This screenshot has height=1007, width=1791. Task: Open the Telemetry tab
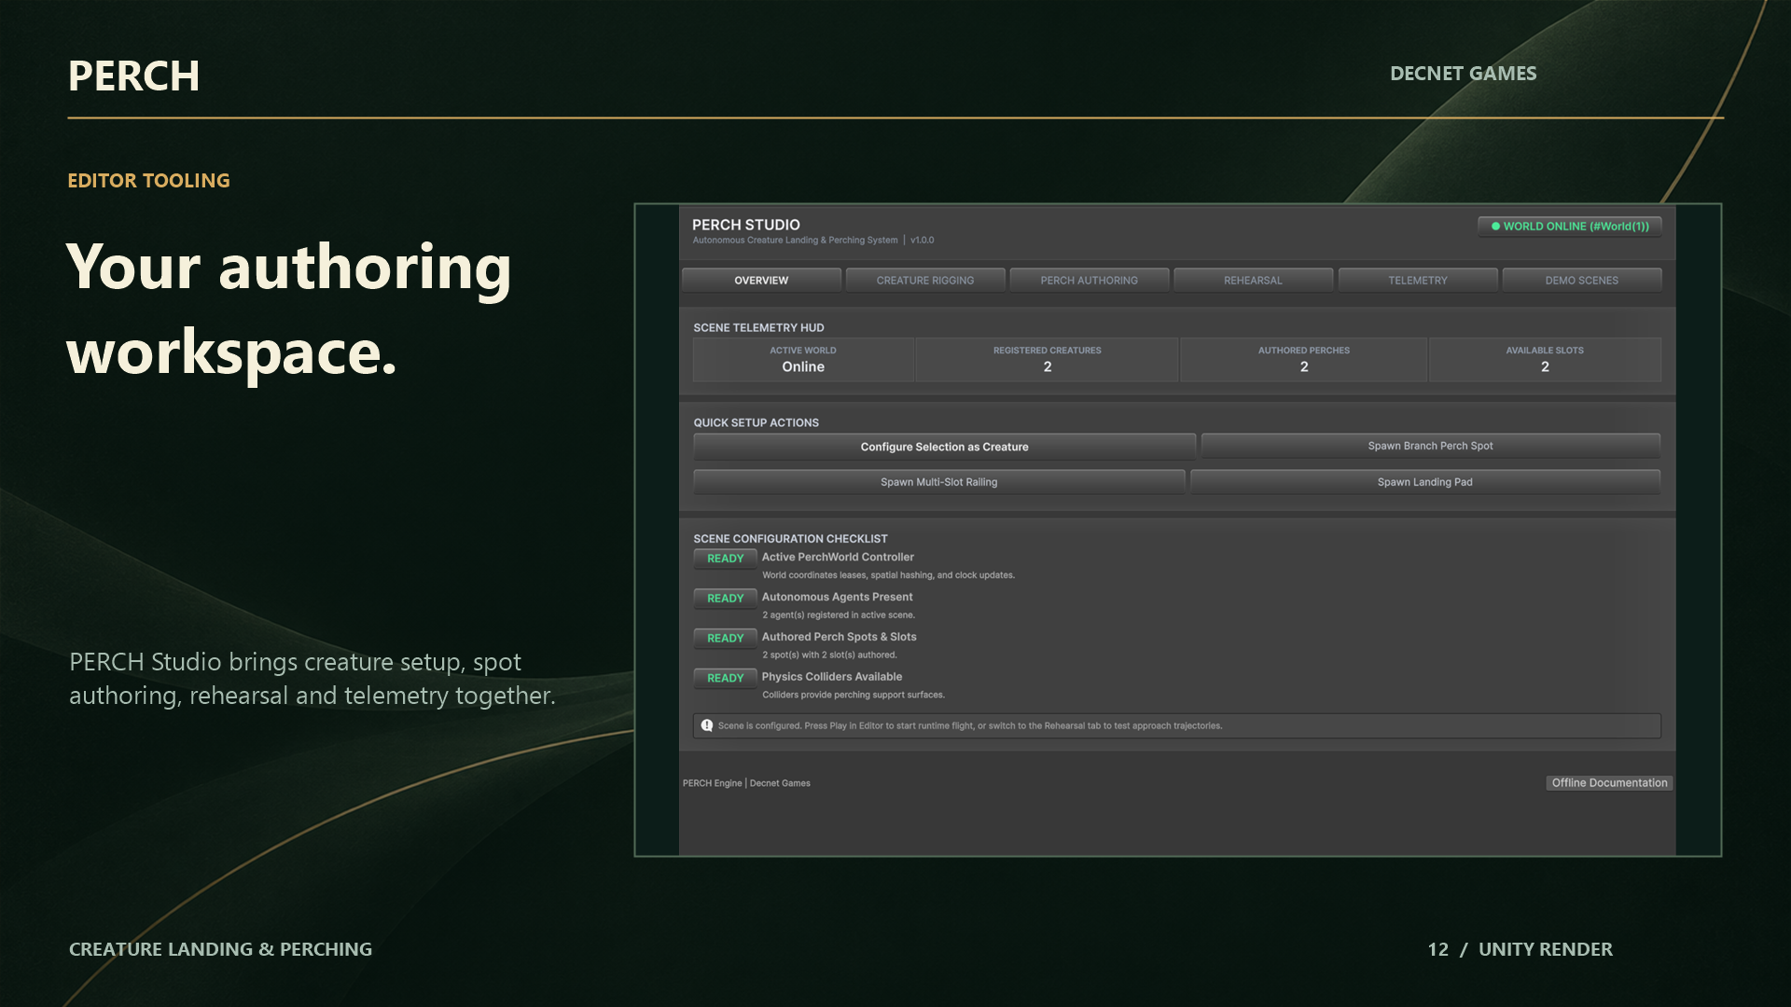click(1417, 281)
